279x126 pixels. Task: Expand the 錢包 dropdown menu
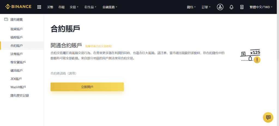pyautogui.click(x=191, y=7)
